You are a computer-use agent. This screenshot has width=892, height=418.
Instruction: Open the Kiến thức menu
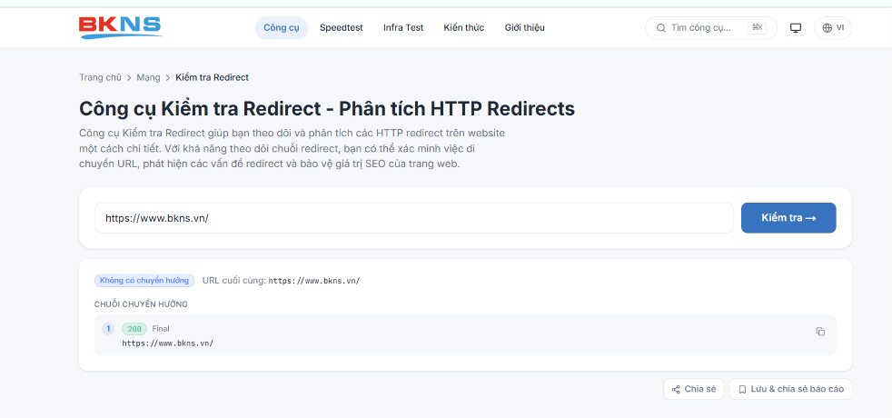click(464, 28)
